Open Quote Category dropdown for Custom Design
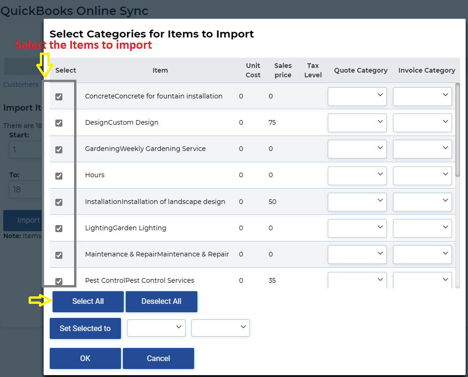Image resolution: width=468 pixels, height=377 pixels. pyautogui.click(x=357, y=123)
